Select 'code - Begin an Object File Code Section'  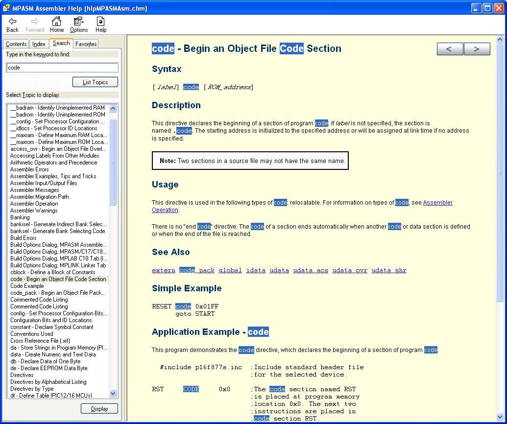pyautogui.click(x=58, y=279)
